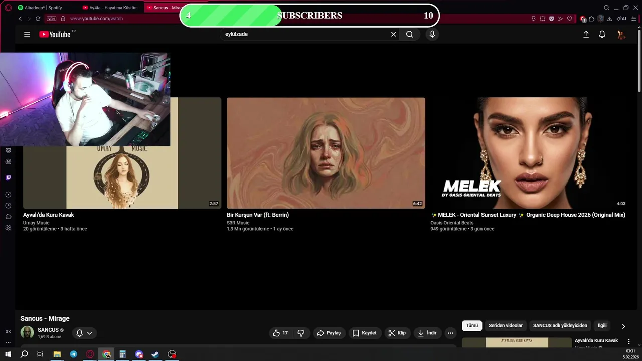Viewport: 642px width, 361px height.
Task: Click the address bar URL youtube.com/watch
Action: click(96, 19)
